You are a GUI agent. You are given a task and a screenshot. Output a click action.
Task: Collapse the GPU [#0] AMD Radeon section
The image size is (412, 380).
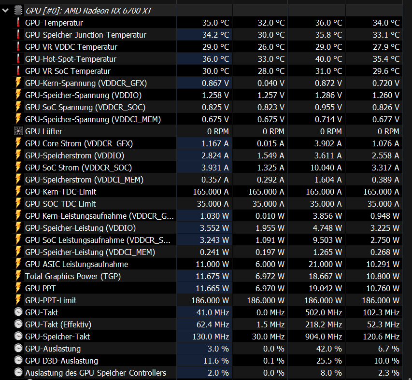pos(5,11)
